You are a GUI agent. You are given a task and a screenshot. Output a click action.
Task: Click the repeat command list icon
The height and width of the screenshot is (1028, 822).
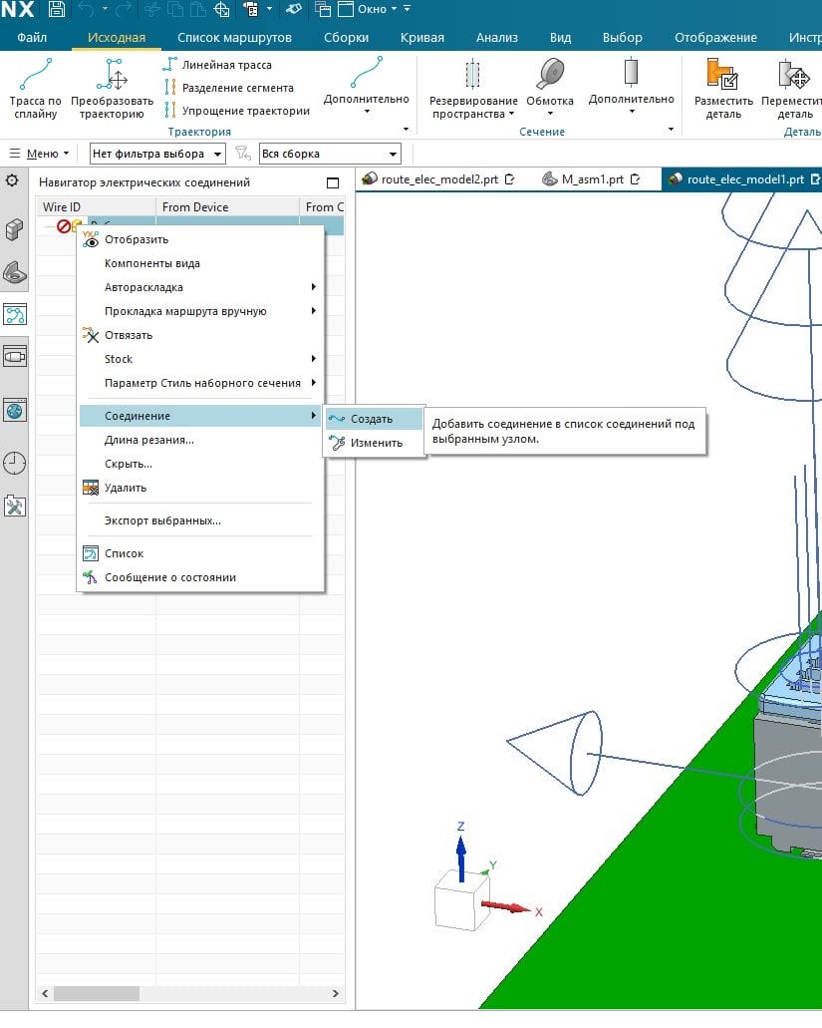(x=251, y=9)
